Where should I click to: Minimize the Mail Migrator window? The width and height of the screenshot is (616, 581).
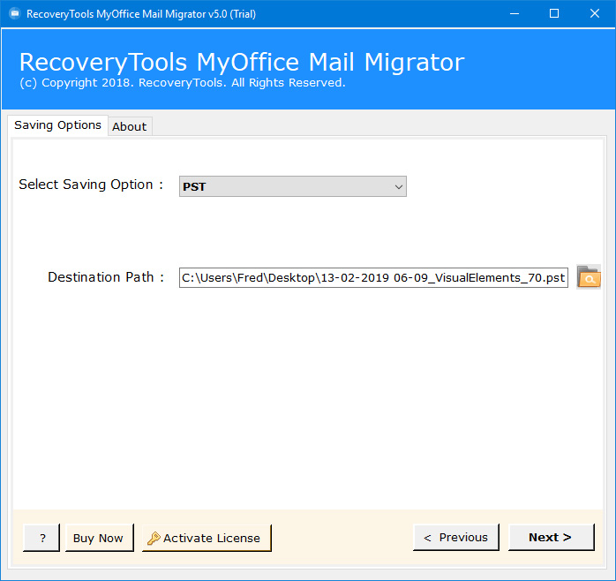click(515, 14)
